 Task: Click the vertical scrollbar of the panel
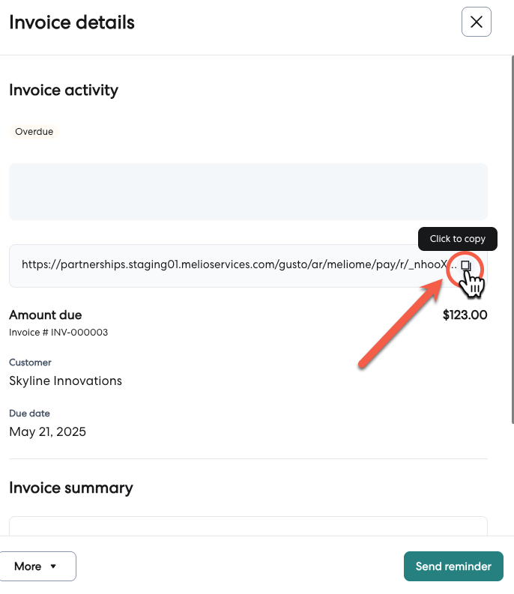point(512,225)
